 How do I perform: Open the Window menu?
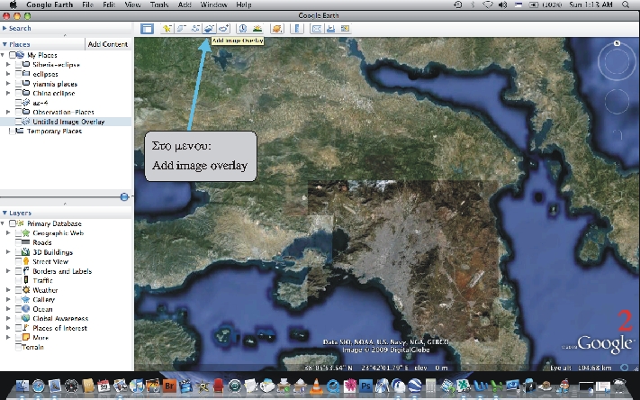[214, 5]
